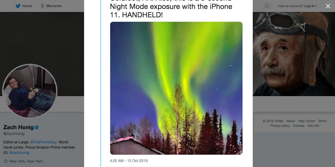The image size is (335, 167).
Task: Open the Terms footer link
Action: (x=322, y=121)
